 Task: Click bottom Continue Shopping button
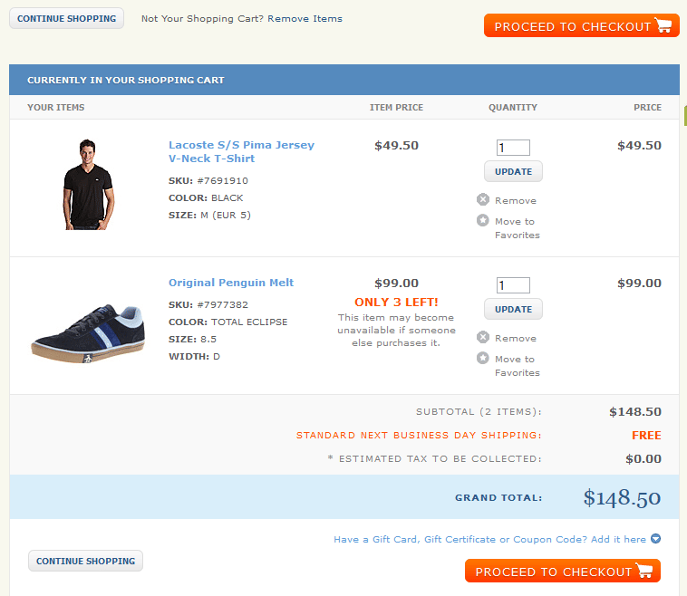[x=85, y=561]
